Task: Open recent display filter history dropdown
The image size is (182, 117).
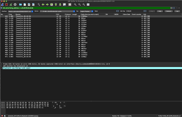Action: tap(176, 8)
